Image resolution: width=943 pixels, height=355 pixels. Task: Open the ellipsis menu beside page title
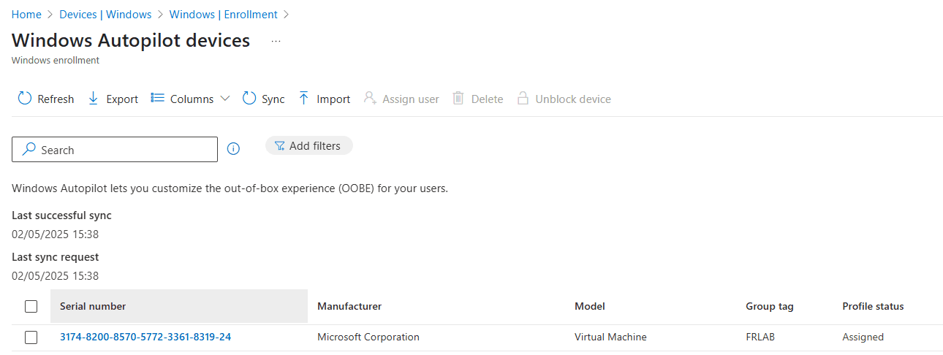(276, 42)
